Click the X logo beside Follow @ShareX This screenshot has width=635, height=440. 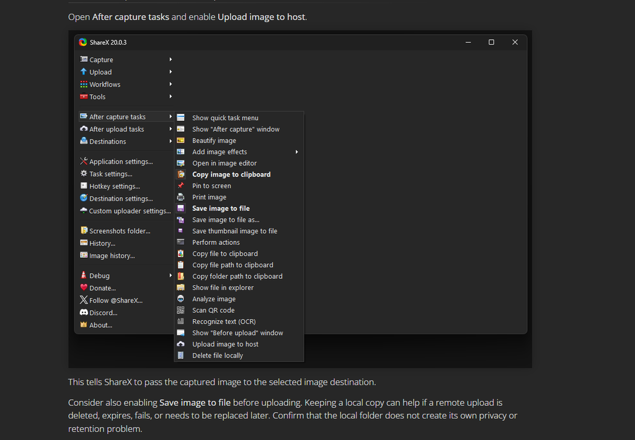[84, 300]
